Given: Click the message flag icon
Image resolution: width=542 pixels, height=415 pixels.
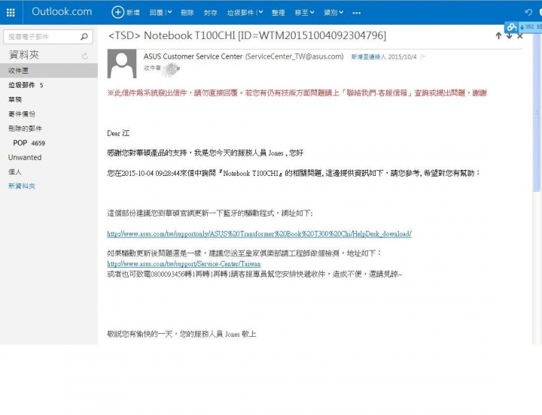Looking at the screenshot, I should [x=423, y=57].
